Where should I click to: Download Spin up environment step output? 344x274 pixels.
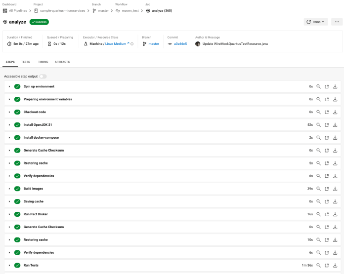coord(335,86)
